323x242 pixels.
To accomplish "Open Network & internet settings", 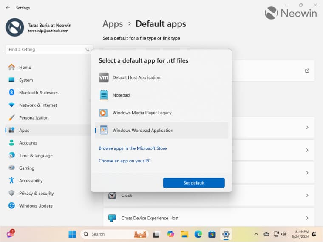I will point(48,105).
